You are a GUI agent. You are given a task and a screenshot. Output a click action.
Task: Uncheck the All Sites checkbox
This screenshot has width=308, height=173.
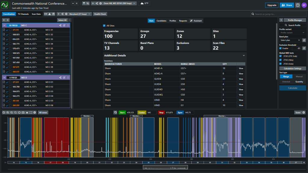pos(104,26)
